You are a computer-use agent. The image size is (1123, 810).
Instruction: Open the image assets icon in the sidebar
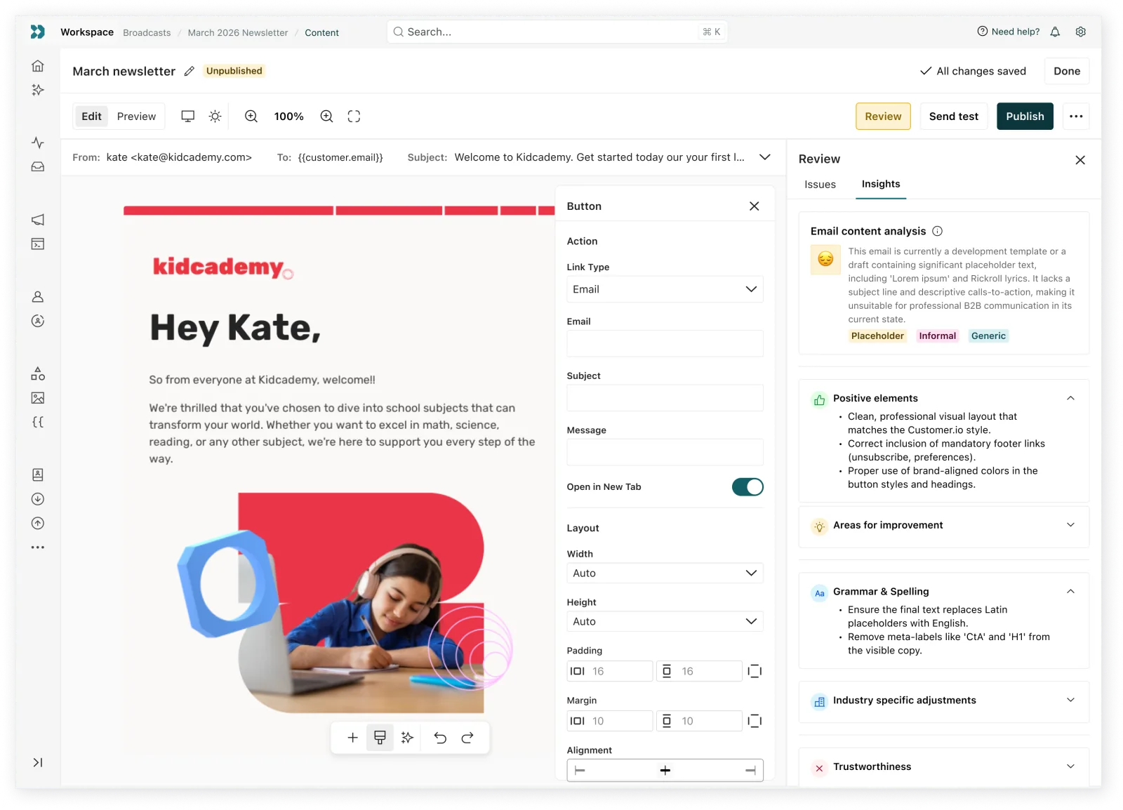tap(38, 398)
